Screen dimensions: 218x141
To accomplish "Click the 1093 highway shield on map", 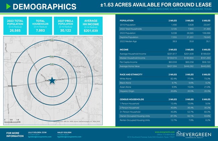I will tap(83, 77).
